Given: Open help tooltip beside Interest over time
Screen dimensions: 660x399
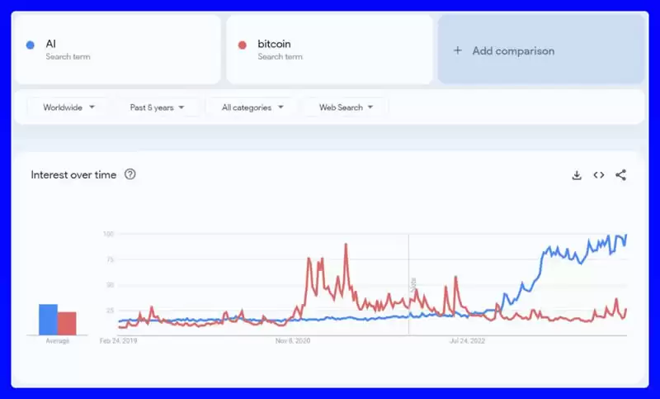Looking at the screenshot, I should [x=130, y=174].
